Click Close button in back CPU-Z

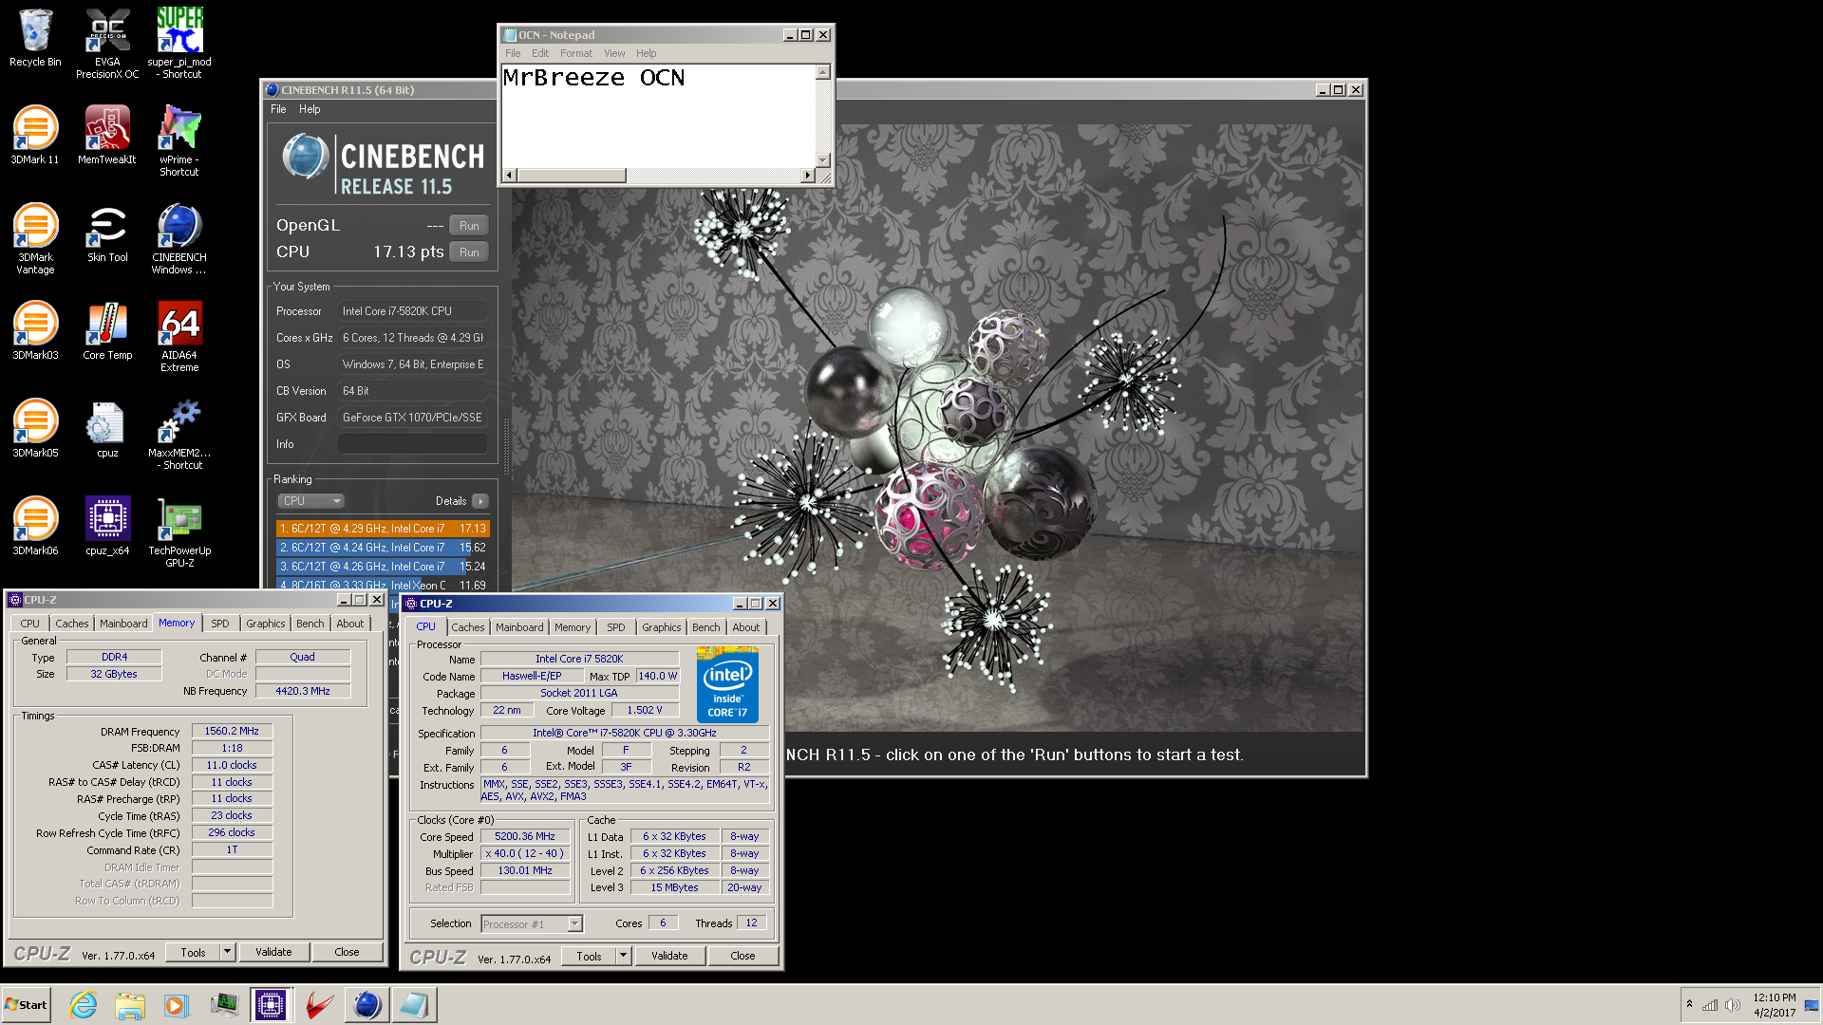[x=347, y=952]
